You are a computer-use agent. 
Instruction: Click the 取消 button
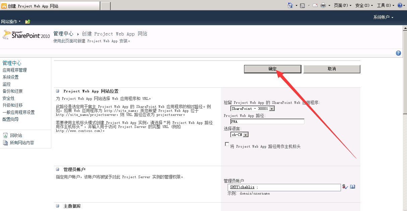tap(332, 69)
